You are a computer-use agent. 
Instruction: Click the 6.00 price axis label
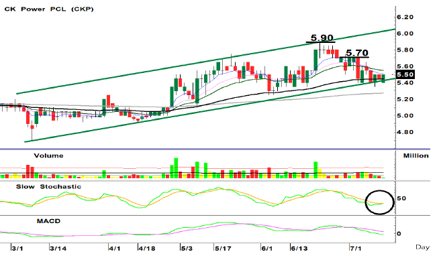coord(405,34)
